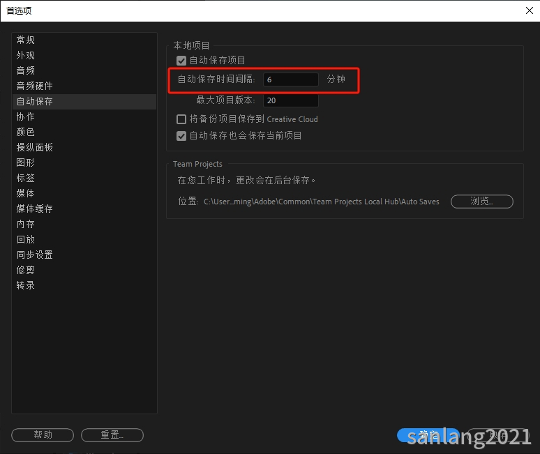Click the Team Projects Auto Saves path
The height and width of the screenshot is (454, 540).
click(x=322, y=202)
